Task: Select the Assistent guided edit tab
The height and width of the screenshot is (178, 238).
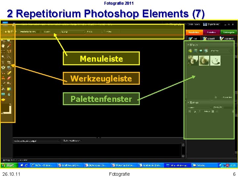Action: pos(226,39)
